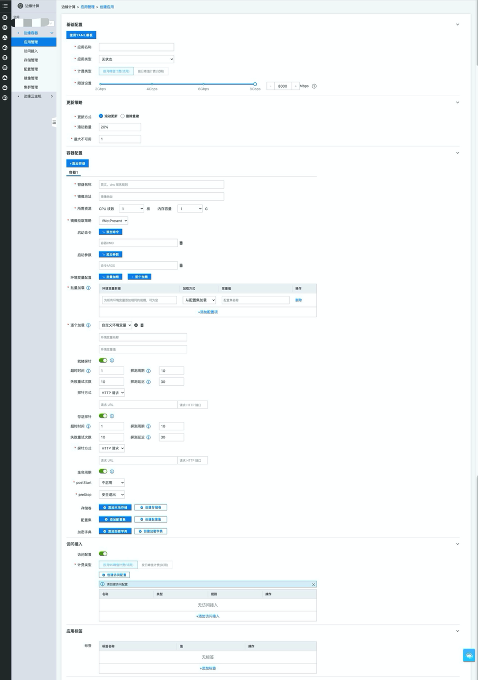Open the postStart dropdown
The width and height of the screenshot is (478, 680).
point(112,483)
